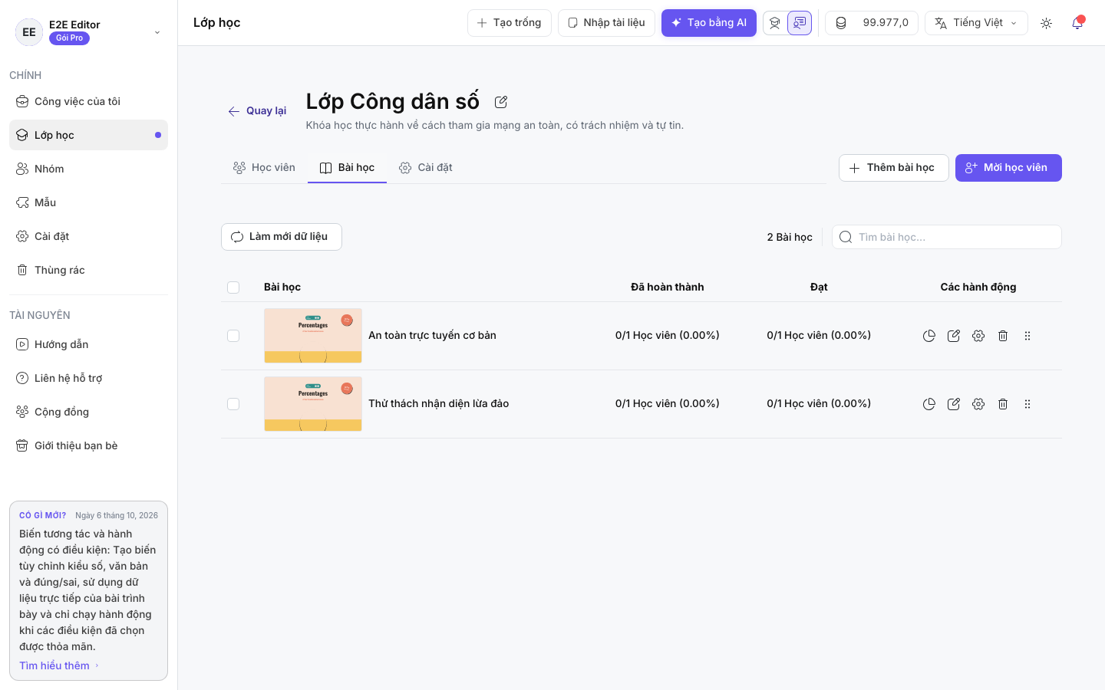Click Tạo bằng AI button
This screenshot has height=690, width=1105.
[709, 23]
